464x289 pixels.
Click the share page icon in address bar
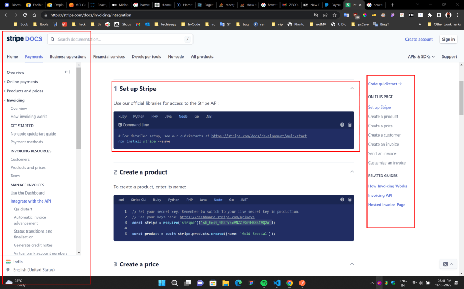tap(325, 15)
